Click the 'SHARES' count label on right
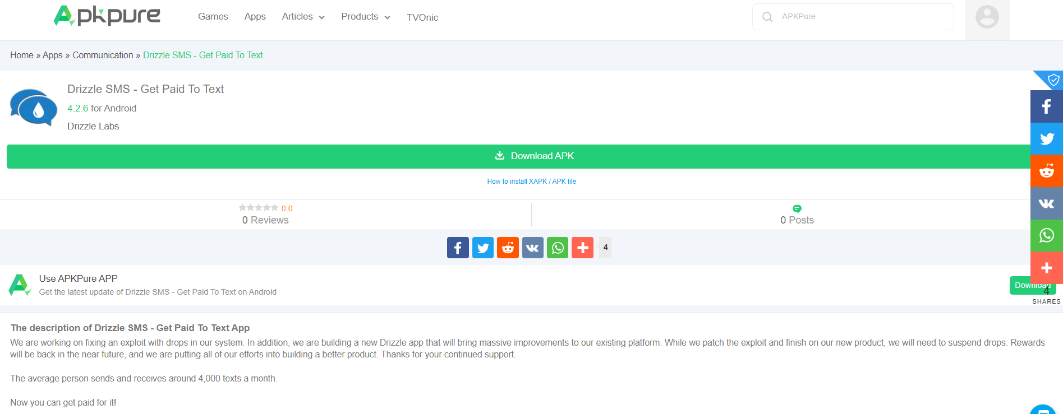This screenshot has height=414, width=1063. click(1047, 301)
